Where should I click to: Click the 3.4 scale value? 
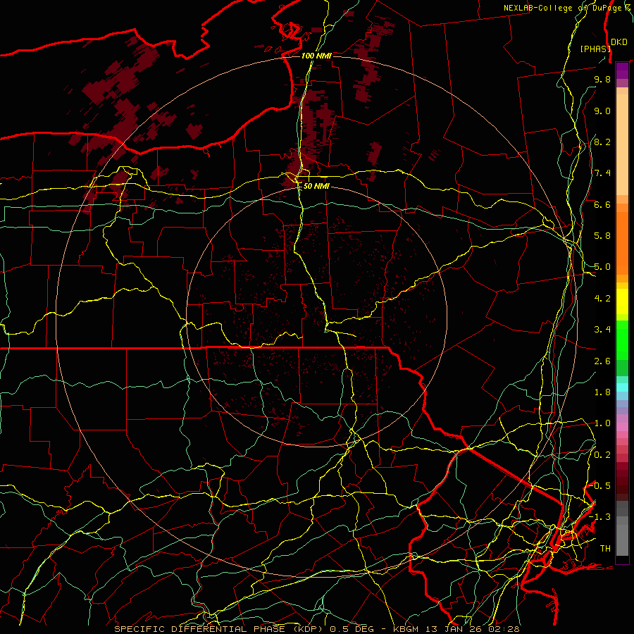click(x=602, y=330)
